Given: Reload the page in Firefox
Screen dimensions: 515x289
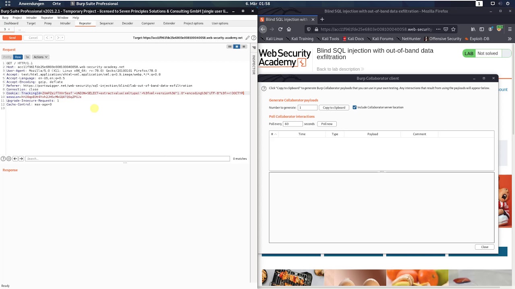Looking at the screenshot, I should [280, 29].
